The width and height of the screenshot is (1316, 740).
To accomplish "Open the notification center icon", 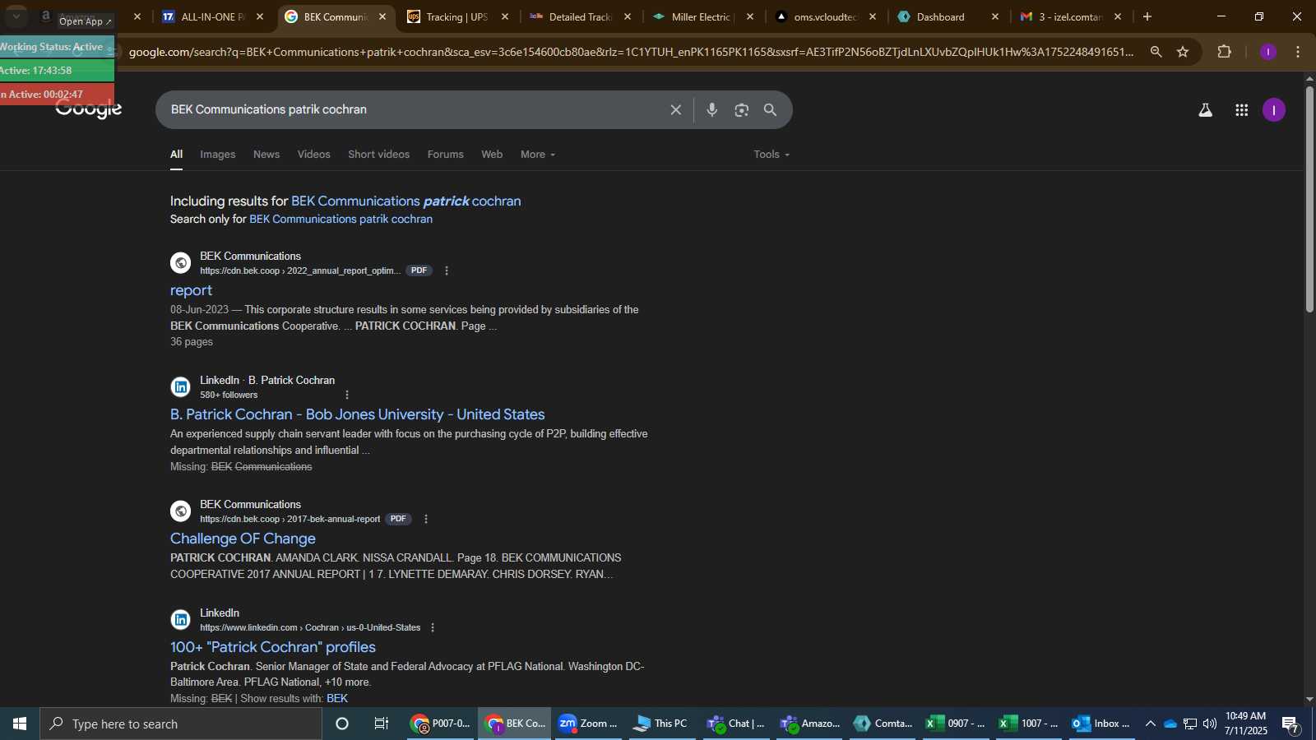I will (1291, 724).
